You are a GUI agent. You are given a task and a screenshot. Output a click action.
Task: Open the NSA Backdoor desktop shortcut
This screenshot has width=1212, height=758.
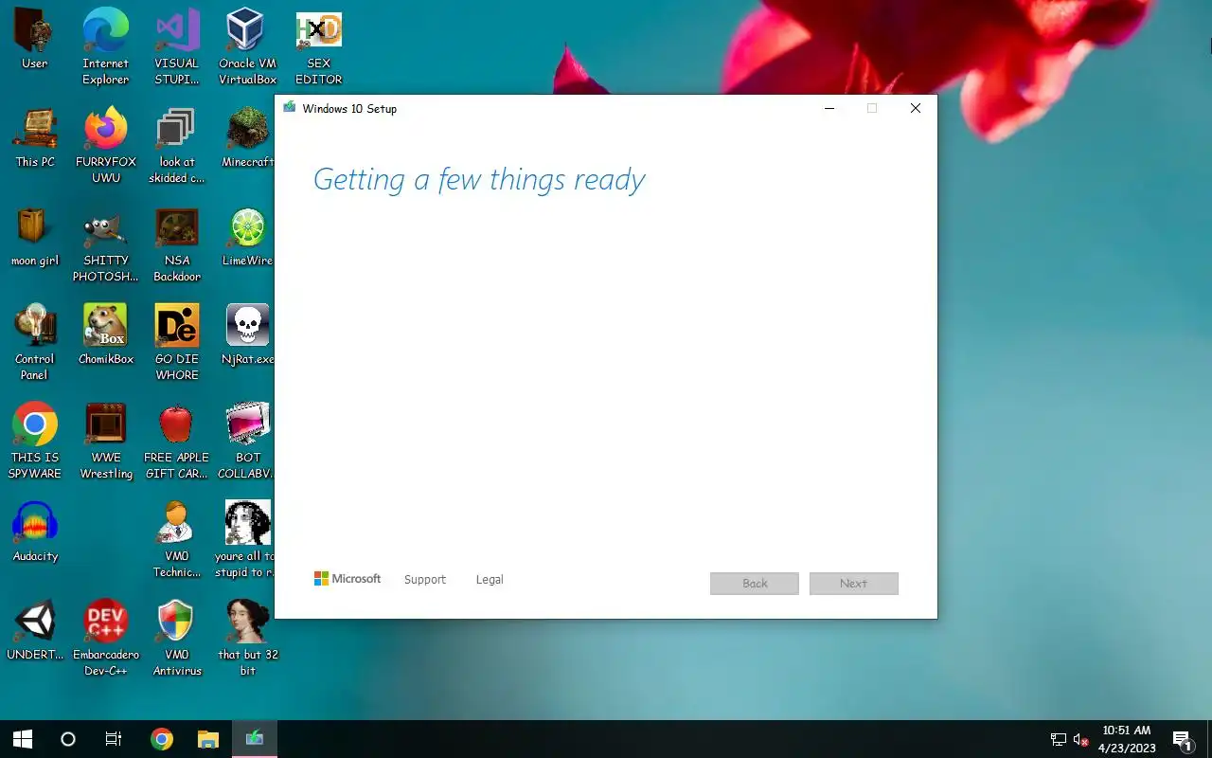point(177,244)
